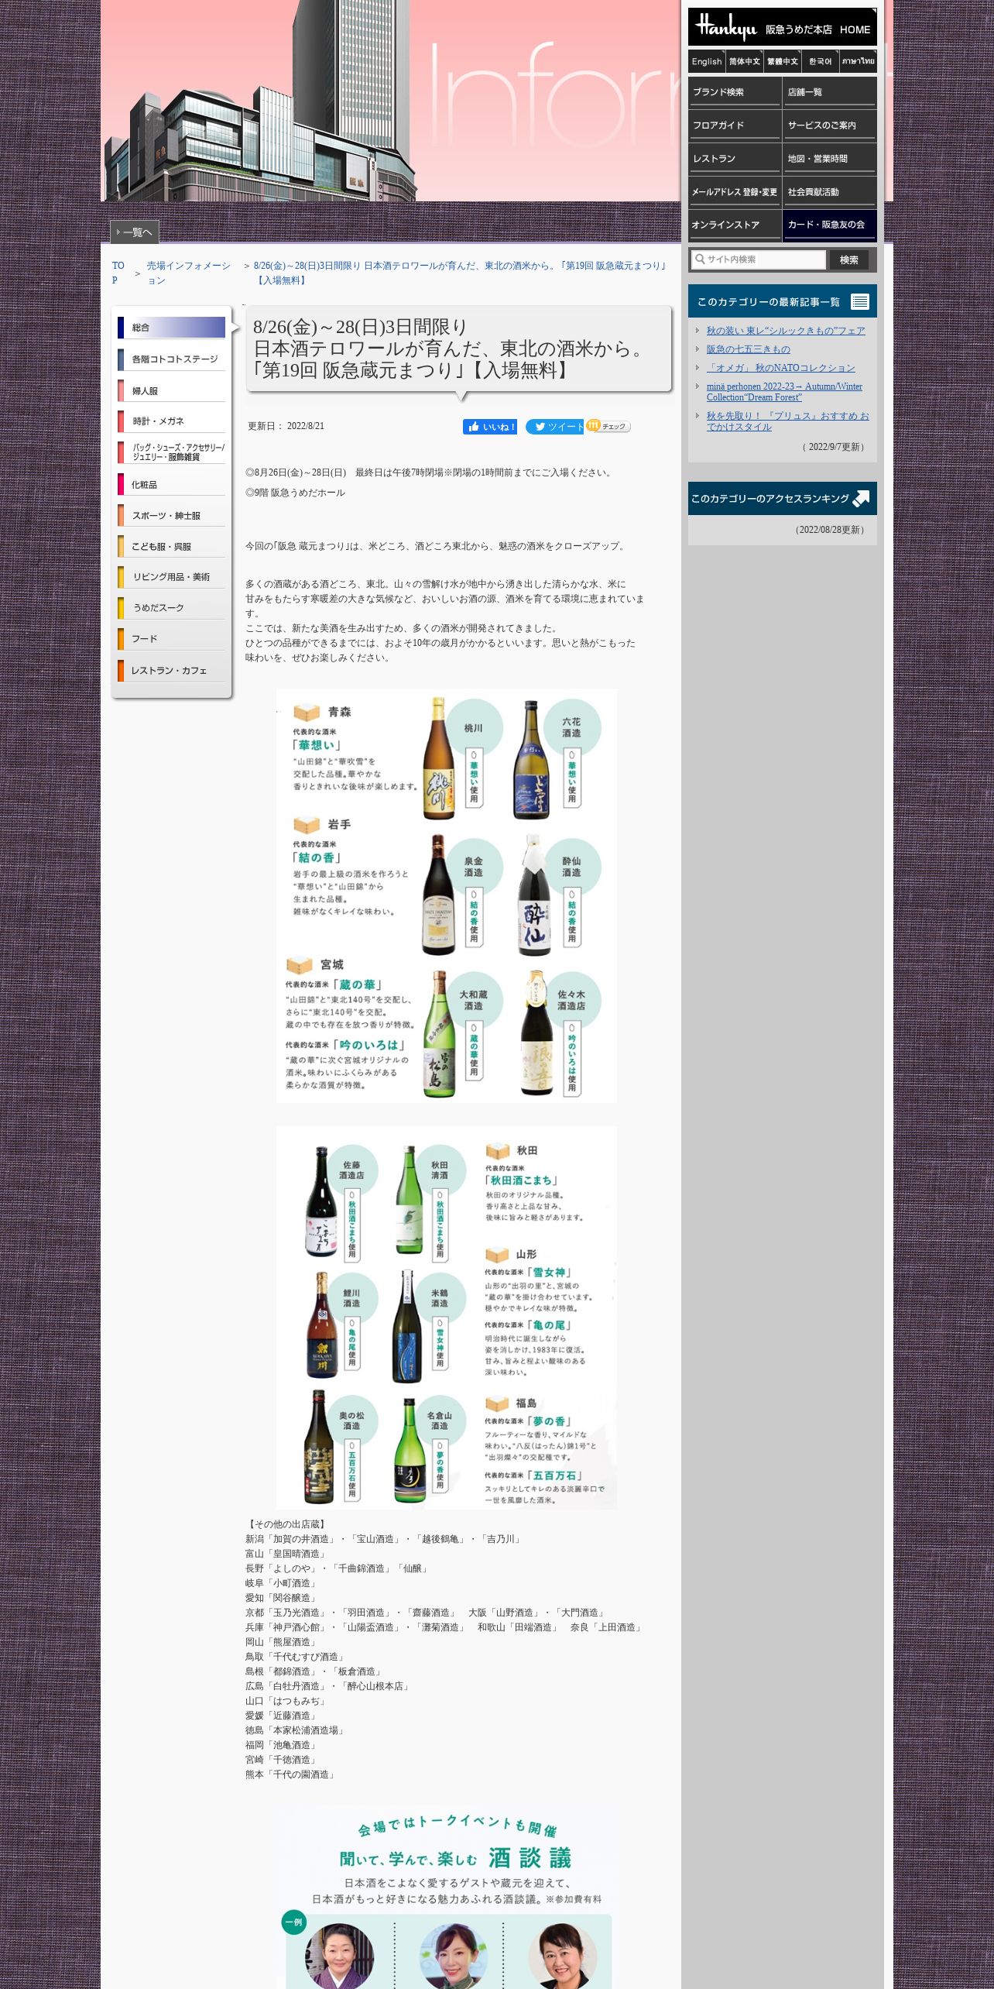Open 阪急の七五三きもの link
The width and height of the screenshot is (994, 1989).
[749, 349]
